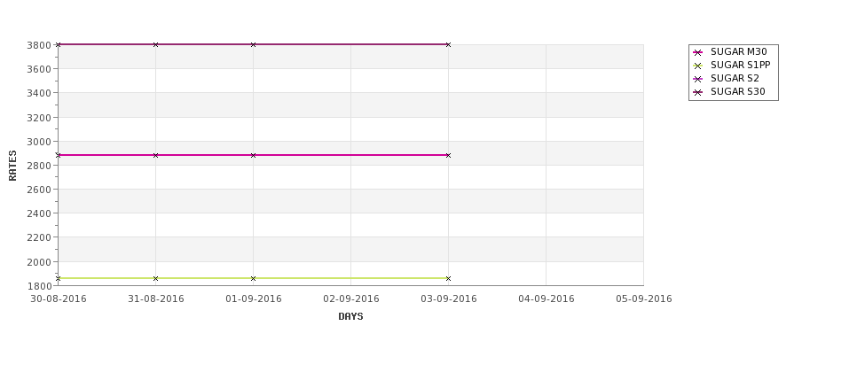Click the yellow-green line point at 03-09-2016
Screen dimensions: 865x380
(449, 279)
